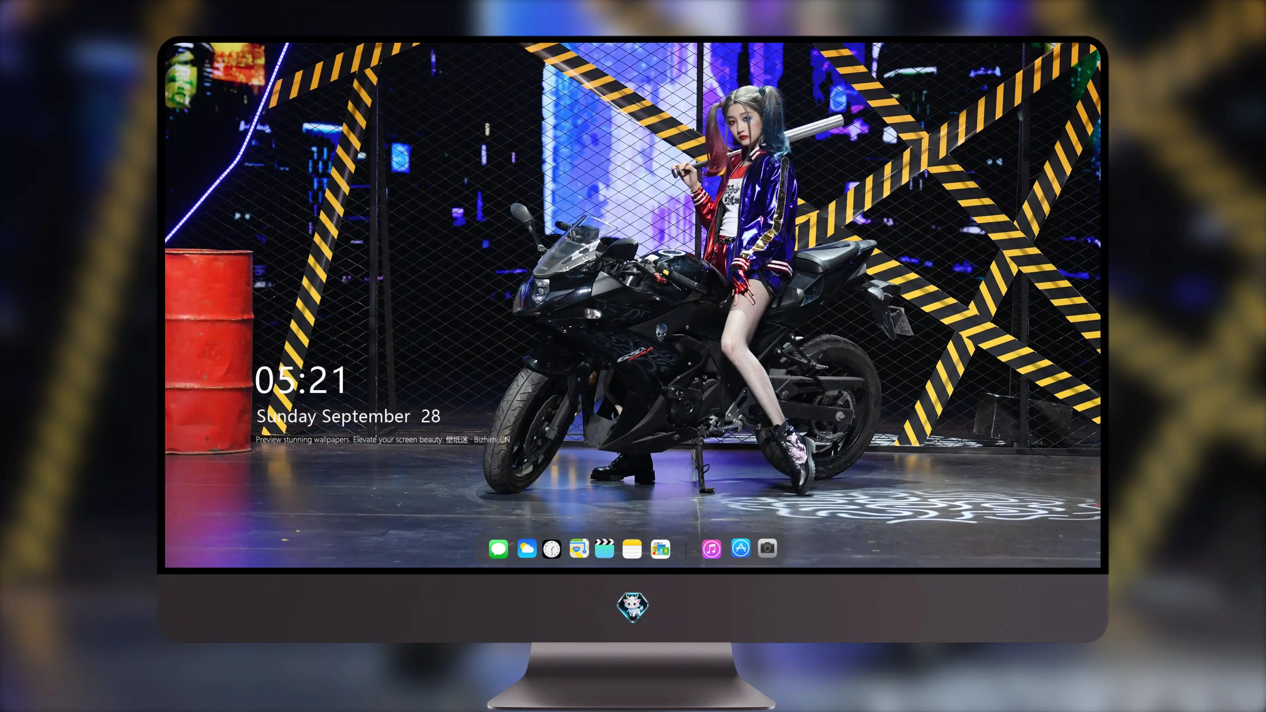Launch the Maps app from the dock
The width and height of the screenshot is (1266, 712).
[x=579, y=549]
